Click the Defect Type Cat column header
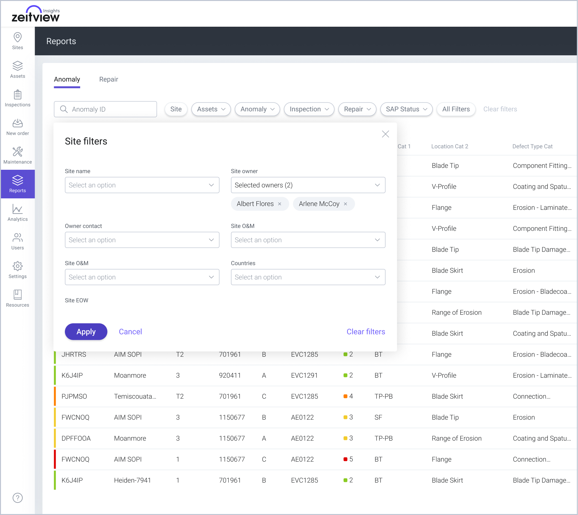The image size is (578, 515). [532, 147]
